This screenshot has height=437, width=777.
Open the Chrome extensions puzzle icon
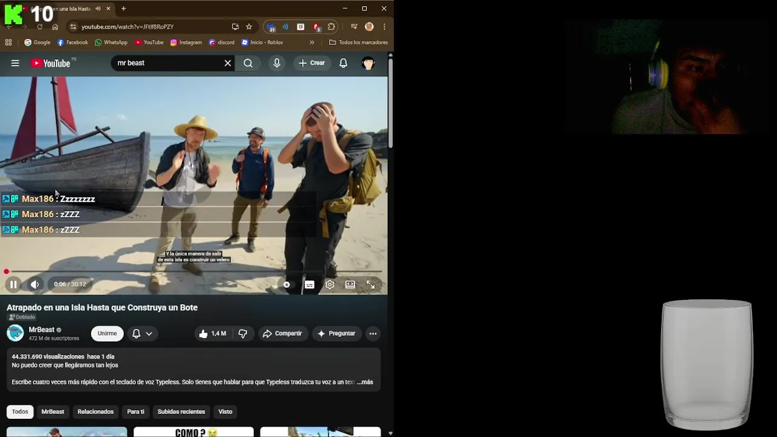coord(331,27)
